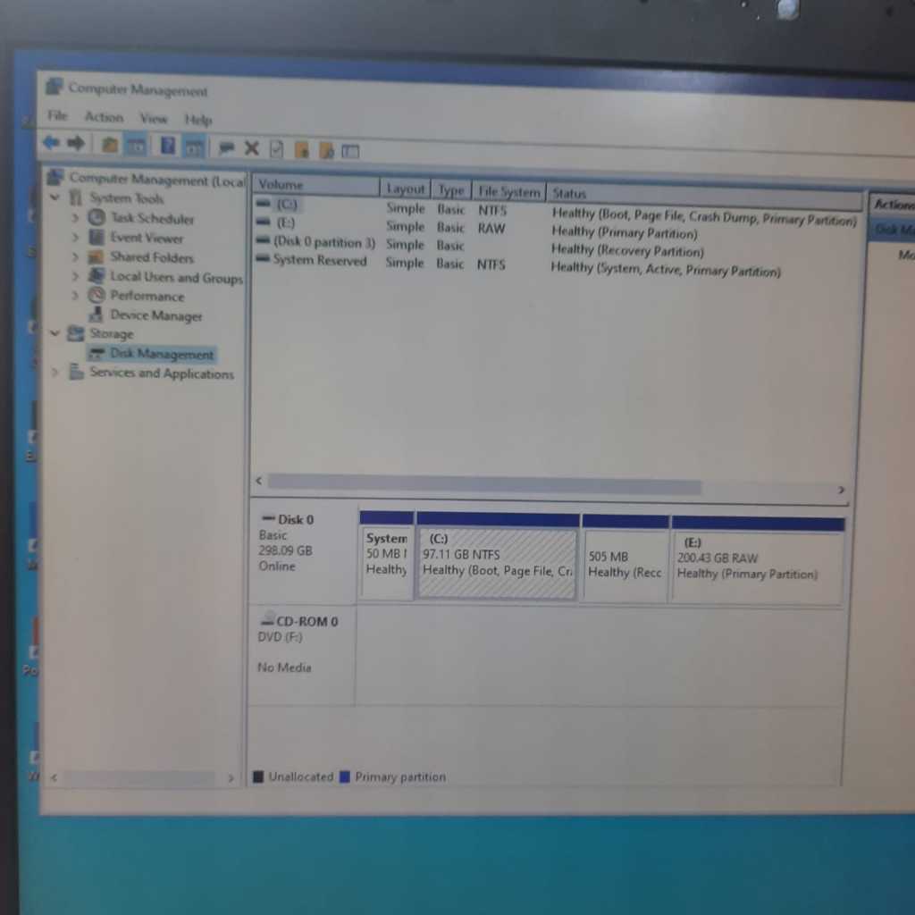
Task: Sort the list by File System column
Action: coord(508,191)
